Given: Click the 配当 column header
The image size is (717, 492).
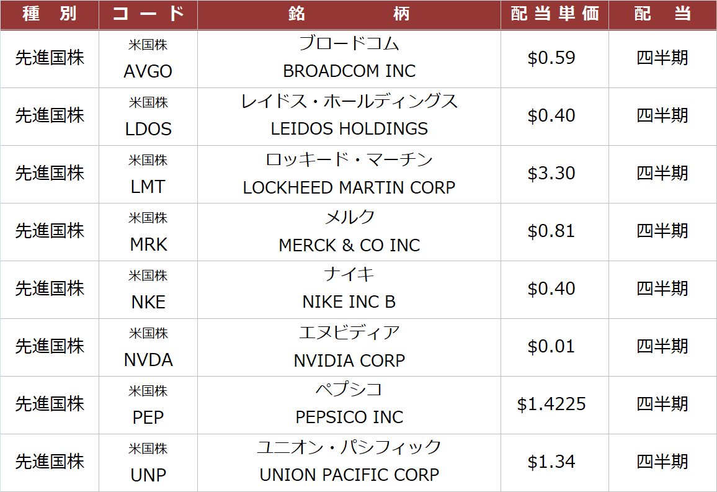Looking at the screenshot, I should 662,14.
